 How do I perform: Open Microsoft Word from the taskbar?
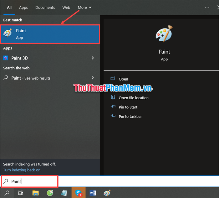[93, 193]
